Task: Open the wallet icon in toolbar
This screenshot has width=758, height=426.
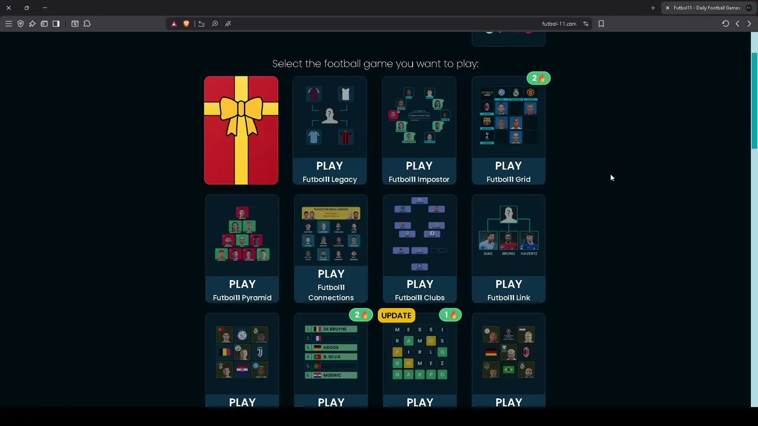Action: tap(44, 24)
